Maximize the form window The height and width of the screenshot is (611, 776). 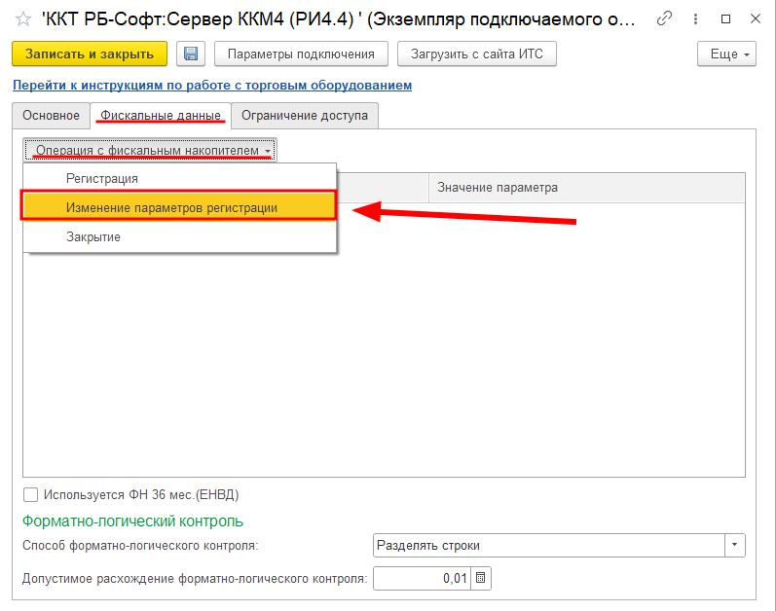coord(723,18)
